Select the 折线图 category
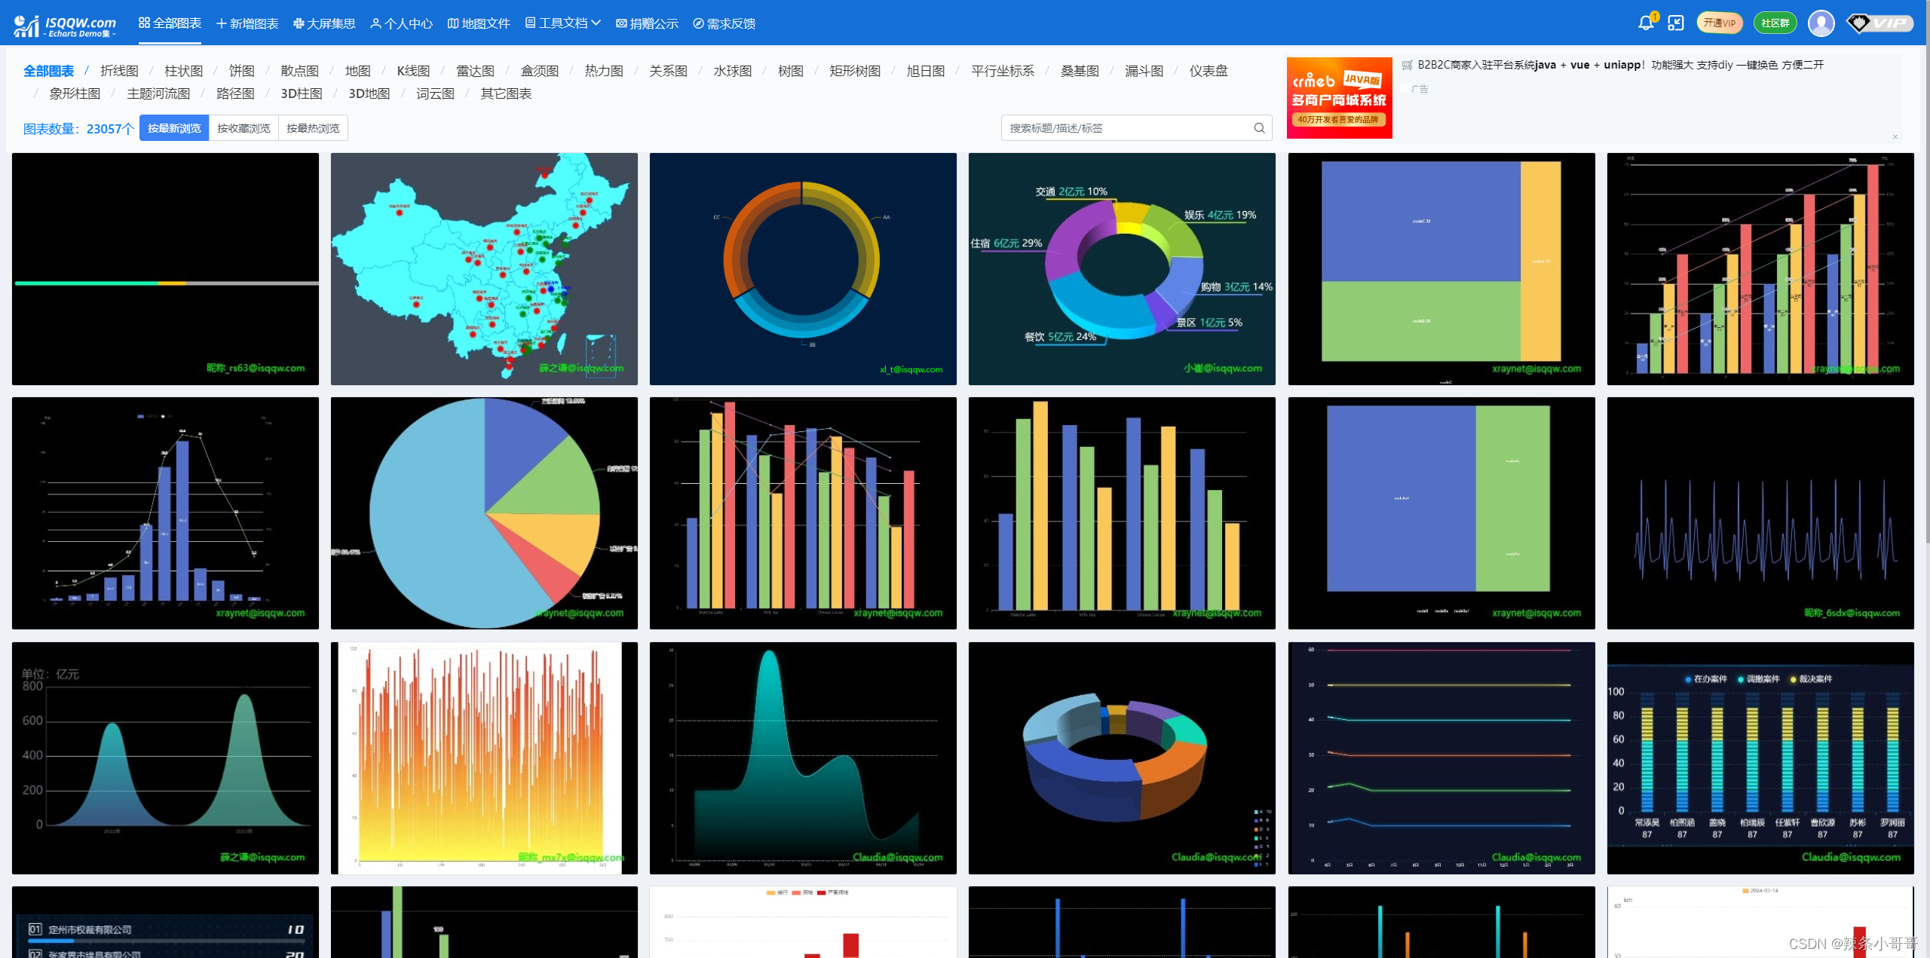Screen dimensions: 1930x958 coord(119,71)
